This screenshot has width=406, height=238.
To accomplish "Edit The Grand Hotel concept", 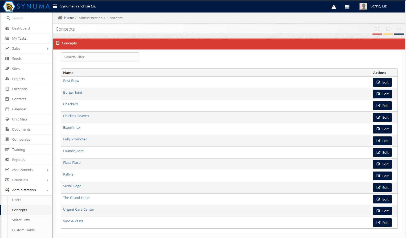I will (x=382, y=199).
